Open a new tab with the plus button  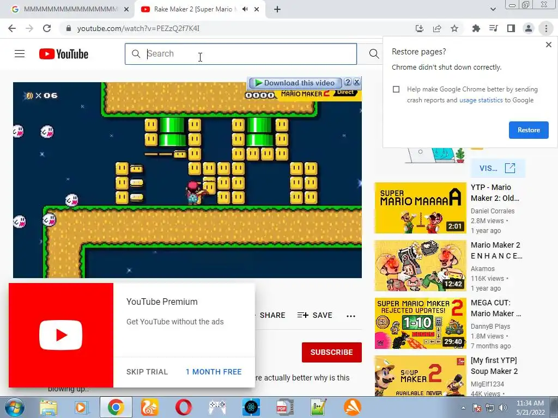coord(277,9)
